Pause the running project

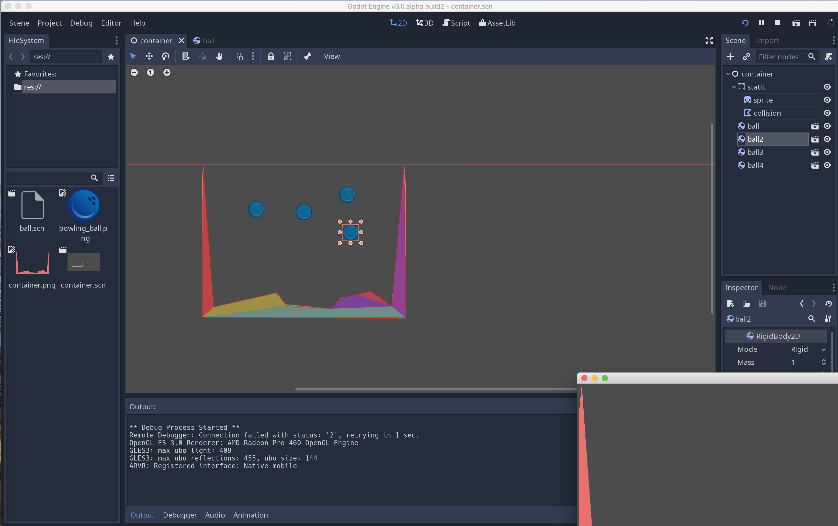[x=761, y=23]
